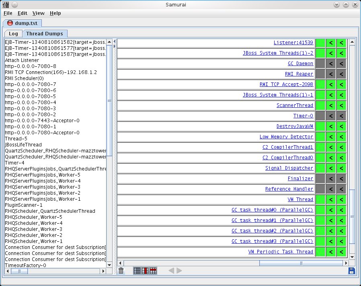Click the green status cell beside Signal Dispatcher

(x=320, y=168)
